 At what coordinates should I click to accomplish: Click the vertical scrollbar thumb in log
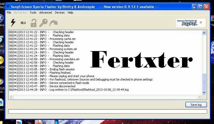pos(204,82)
